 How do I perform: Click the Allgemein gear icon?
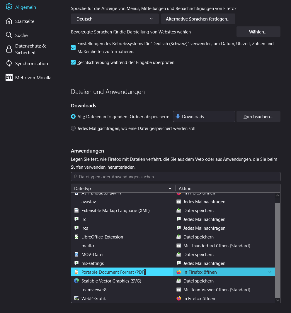(x=9, y=7)
